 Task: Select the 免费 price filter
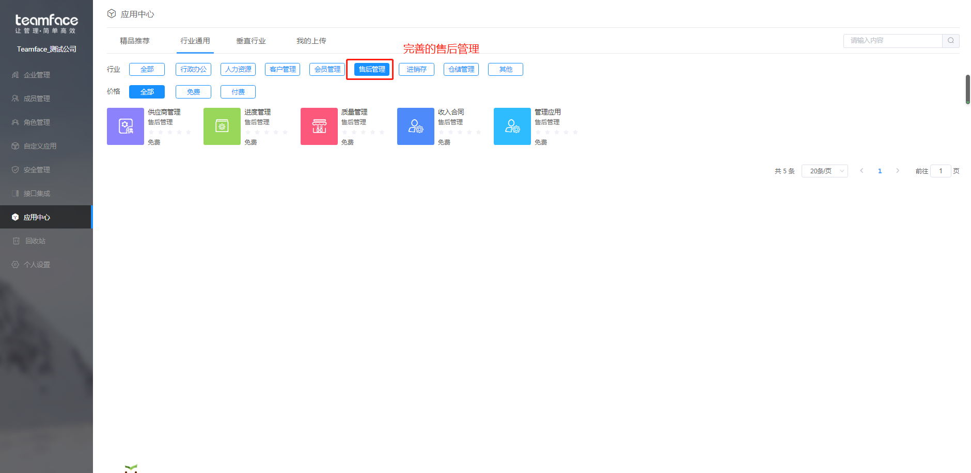click(x=193, y=92)
